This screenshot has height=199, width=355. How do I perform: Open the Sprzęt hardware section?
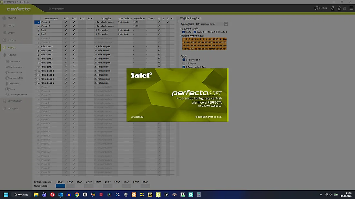(11, 25)
